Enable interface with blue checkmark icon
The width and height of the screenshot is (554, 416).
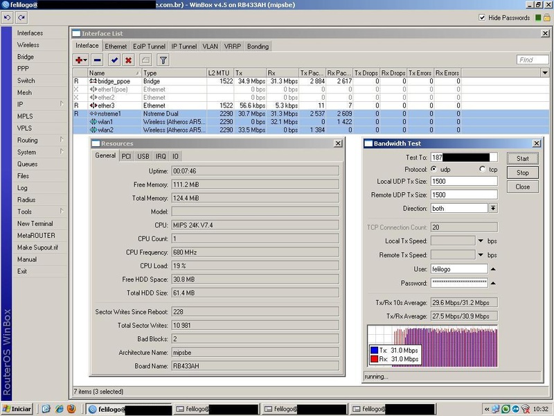point(114,60)
